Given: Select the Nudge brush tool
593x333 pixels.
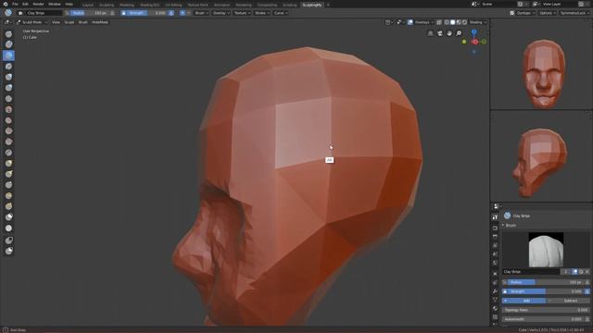Looking at the screenshot, I should tap(8, 195).
